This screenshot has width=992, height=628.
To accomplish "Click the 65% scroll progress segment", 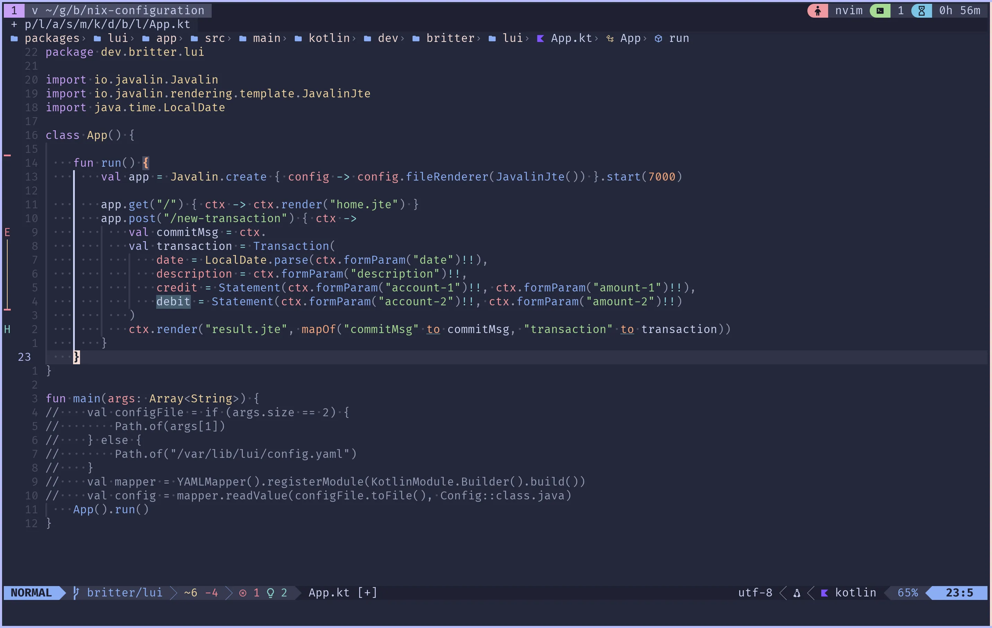I will pyautogui.click(x=908, y=593).
